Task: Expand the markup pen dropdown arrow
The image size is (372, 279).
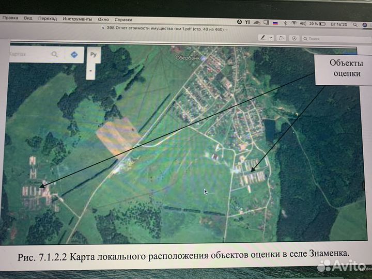Action: [x=271, y=38]
